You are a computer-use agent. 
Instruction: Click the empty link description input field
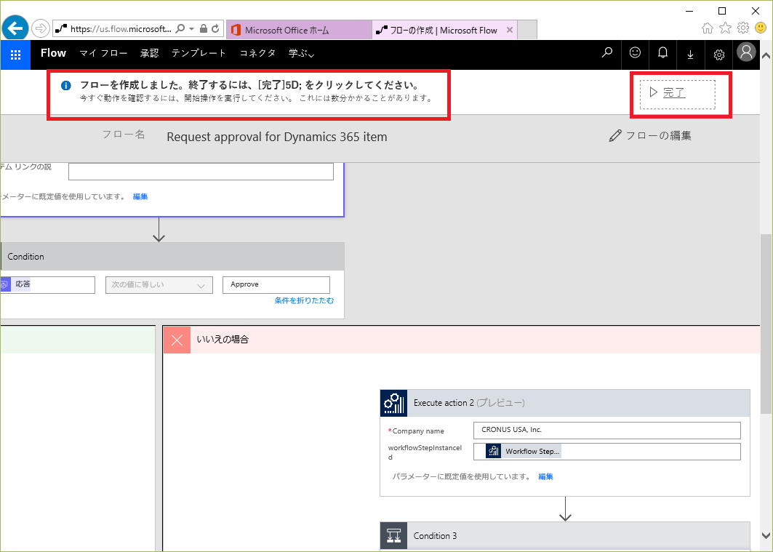tap(201, 172)
